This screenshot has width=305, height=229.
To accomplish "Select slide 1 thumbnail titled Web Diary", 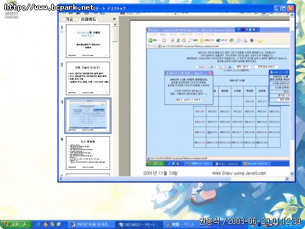I will [x=88, y=42].
